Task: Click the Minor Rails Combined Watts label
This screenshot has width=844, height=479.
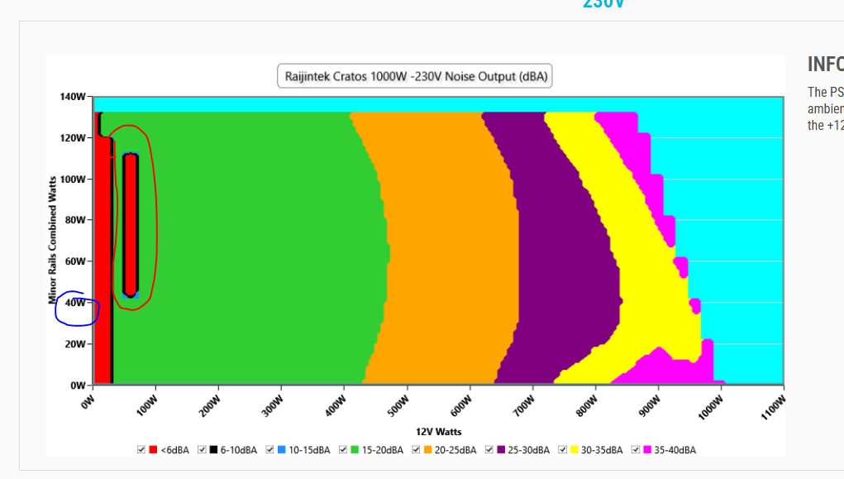Action: coord(52,240)
